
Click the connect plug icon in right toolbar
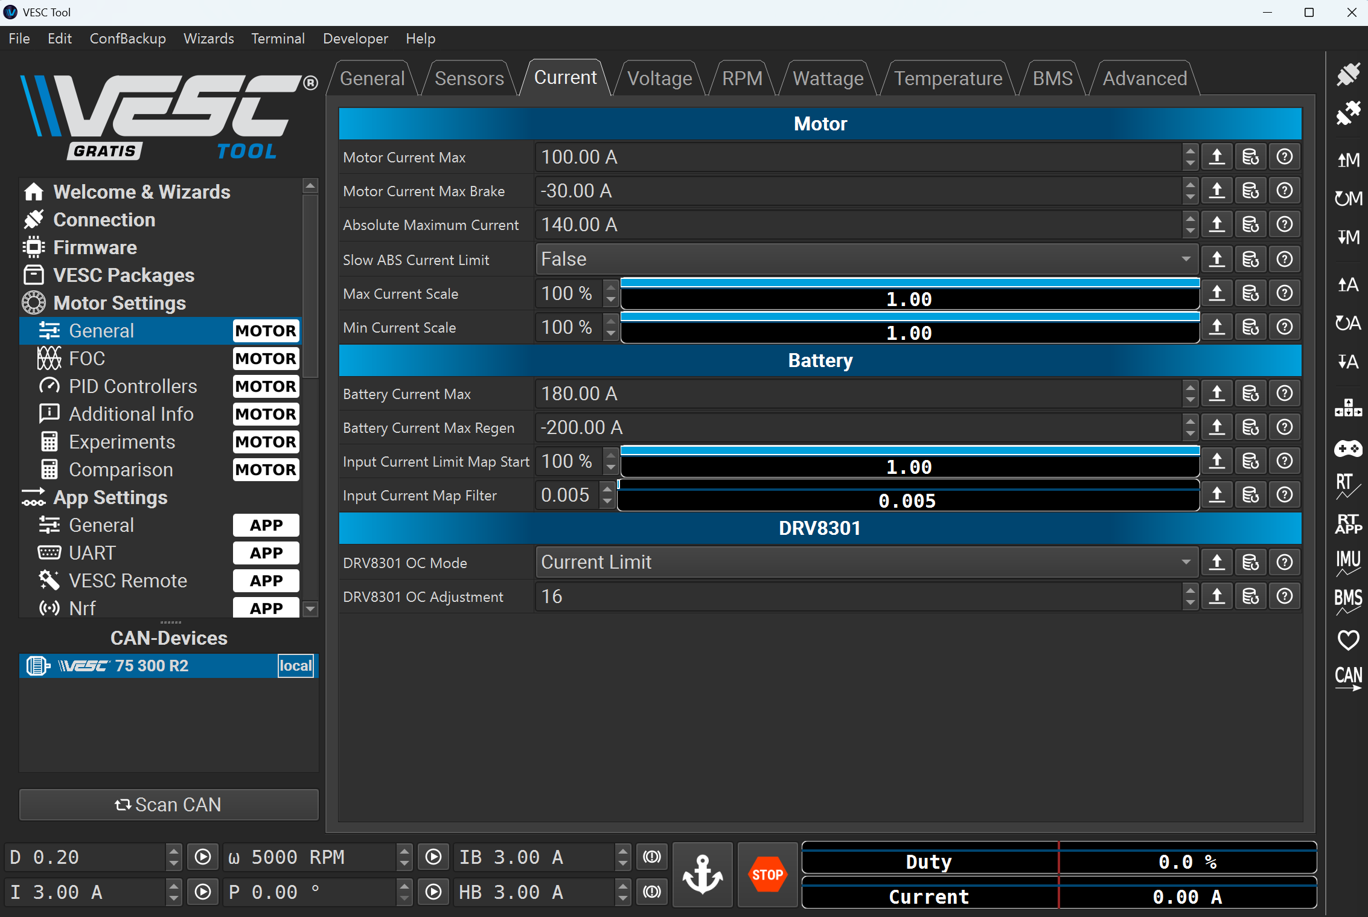pos(1347,75)
